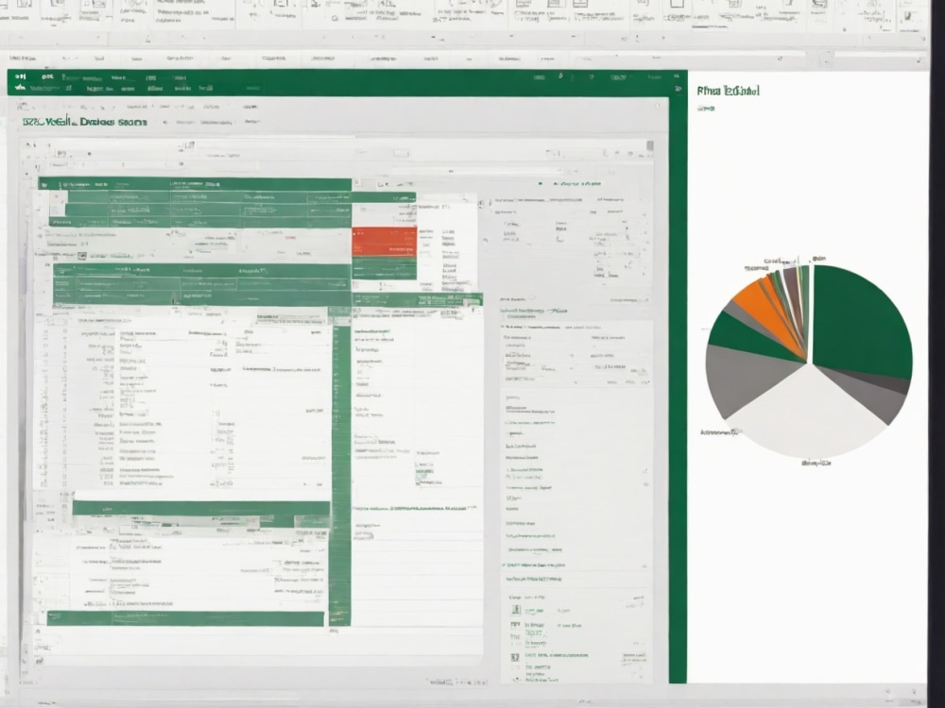Click the large green document title heading
This screenshot has height=708, width=945.
click(84, 122)
